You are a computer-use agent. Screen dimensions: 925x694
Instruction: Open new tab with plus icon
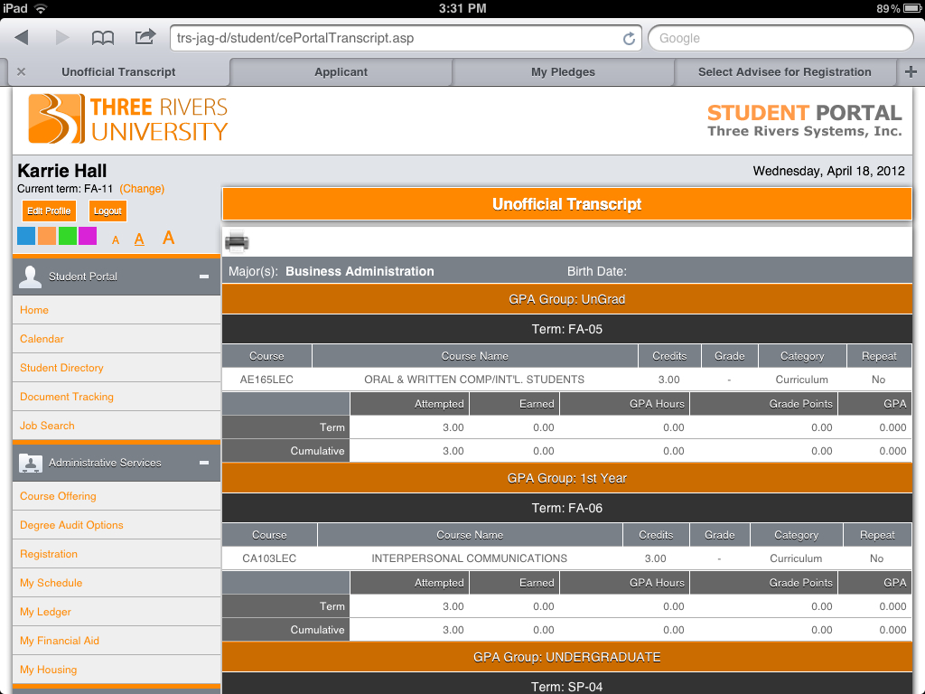(x=911, y=72)
